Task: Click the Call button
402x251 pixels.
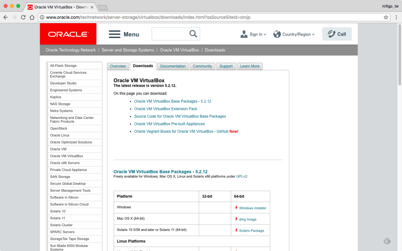Action: pos(337,34)
